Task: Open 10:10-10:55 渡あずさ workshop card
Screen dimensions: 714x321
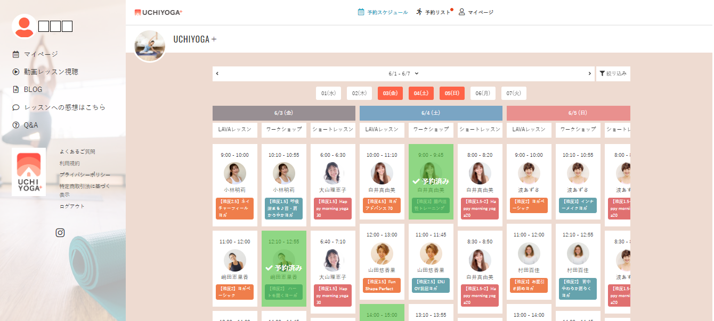Action: point(578,181)
